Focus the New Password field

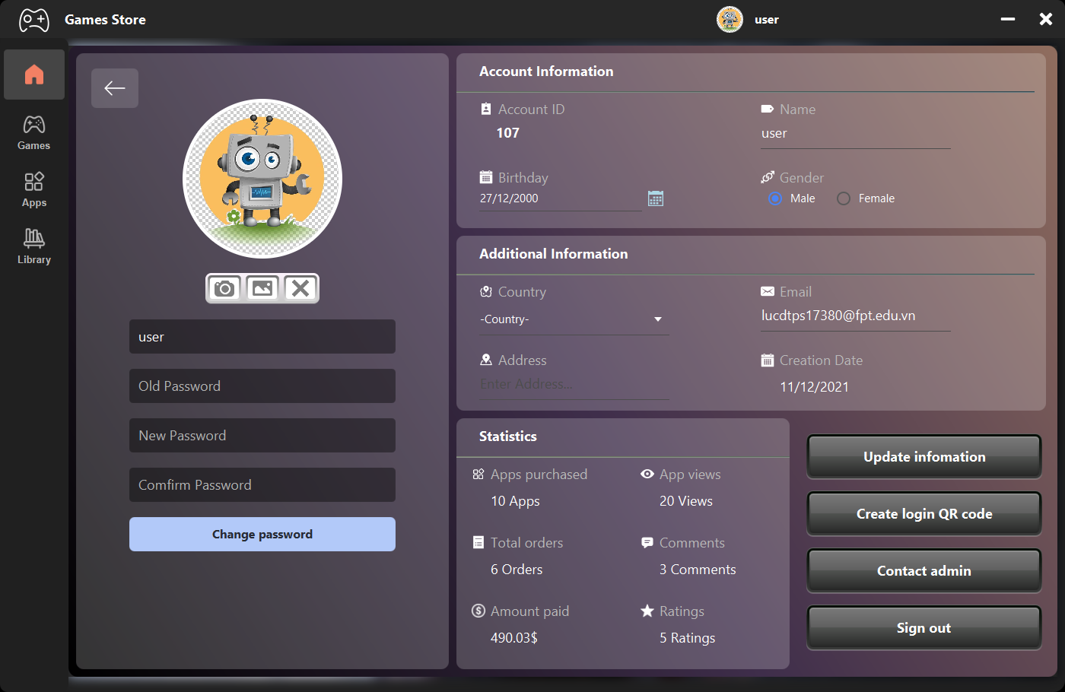point(262,436)
